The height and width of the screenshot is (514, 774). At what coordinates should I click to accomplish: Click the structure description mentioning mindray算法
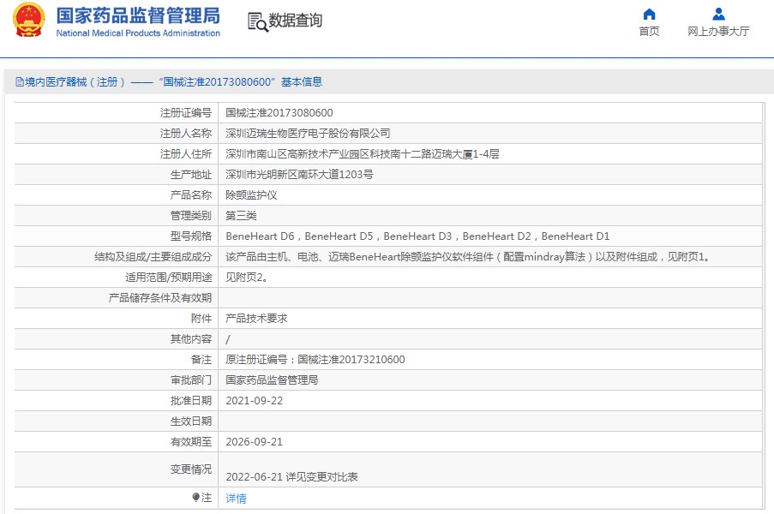point(468,257)
